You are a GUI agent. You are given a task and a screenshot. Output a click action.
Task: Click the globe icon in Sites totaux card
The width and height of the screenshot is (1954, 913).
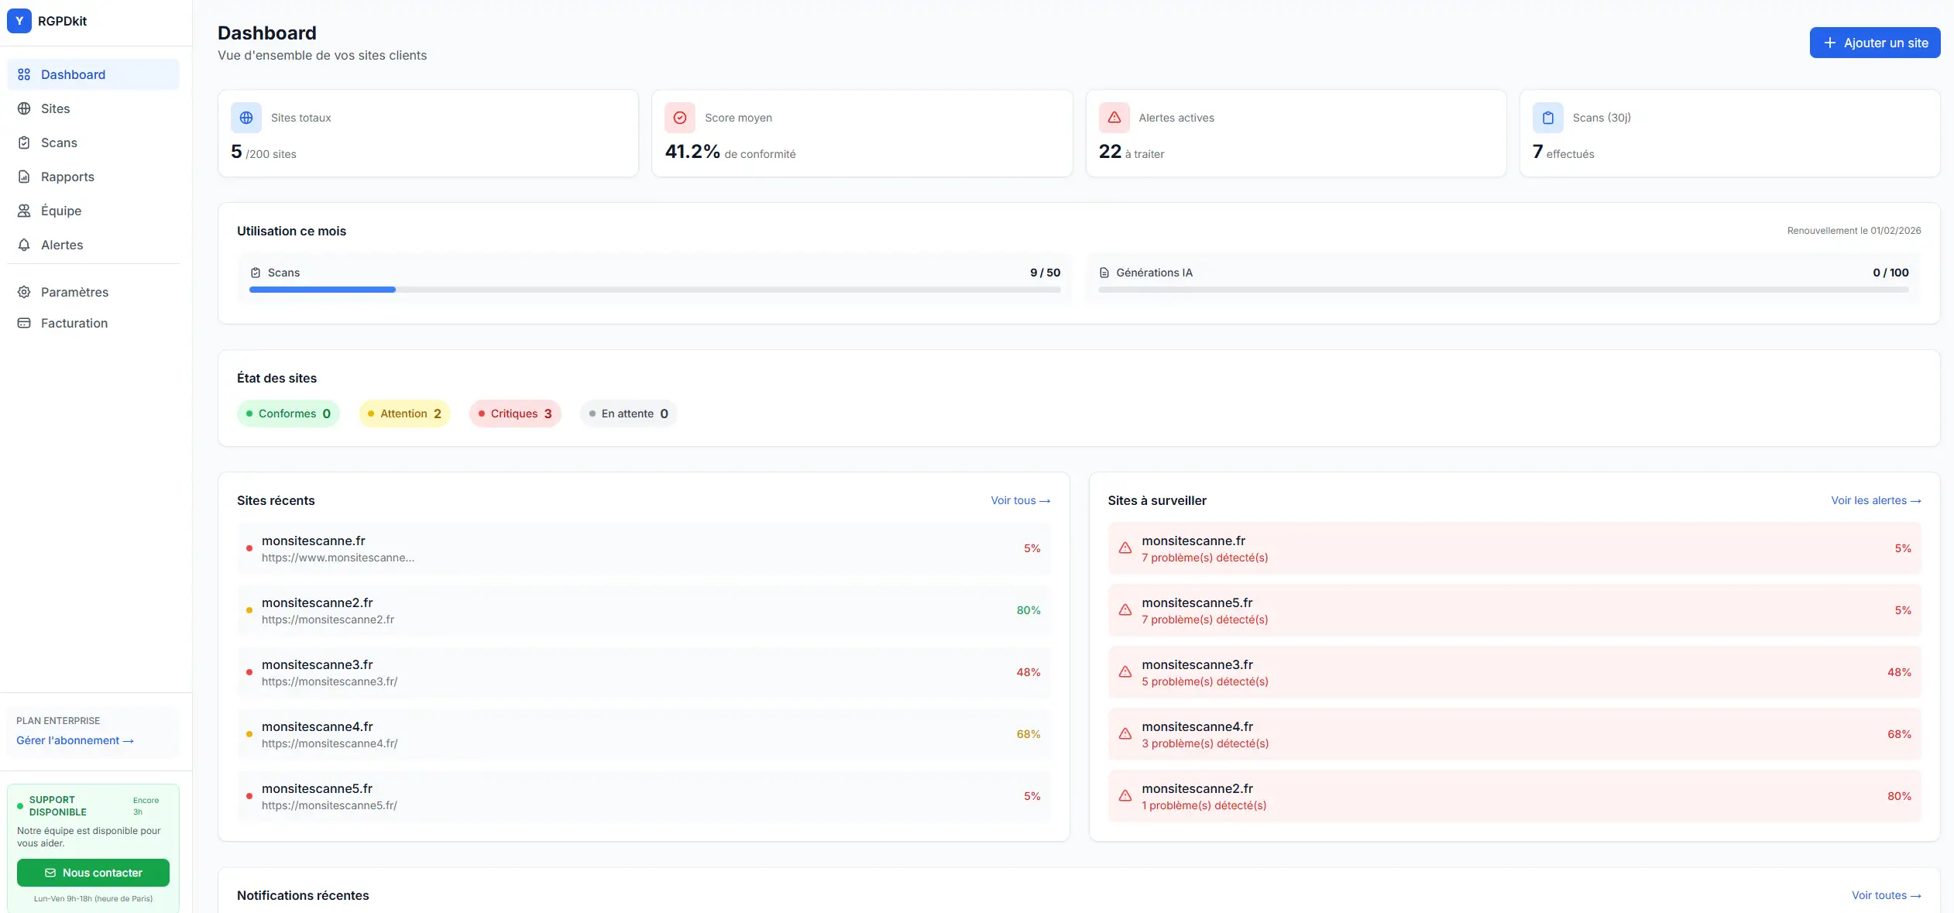246,118
